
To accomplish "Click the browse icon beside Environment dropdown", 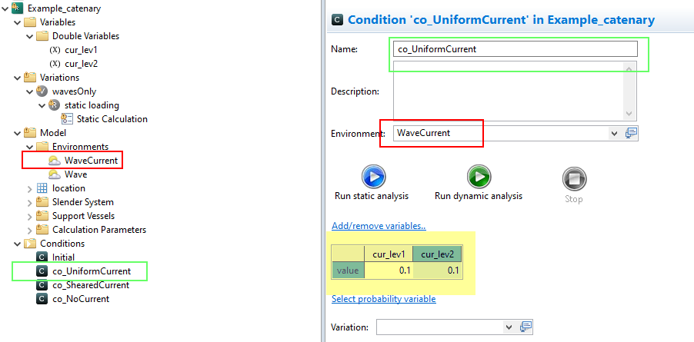I will [x=632, y=133].
